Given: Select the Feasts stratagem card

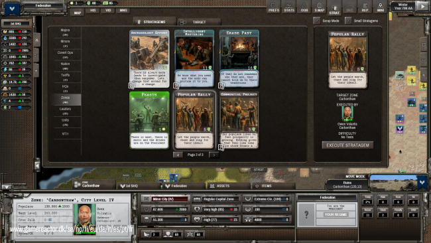Looking at the screenshot, I should click(149, 120).
